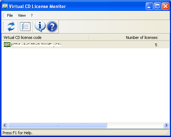Click the Refresh arrows toolbar icon
171x137 pixels.
(11, 27)
